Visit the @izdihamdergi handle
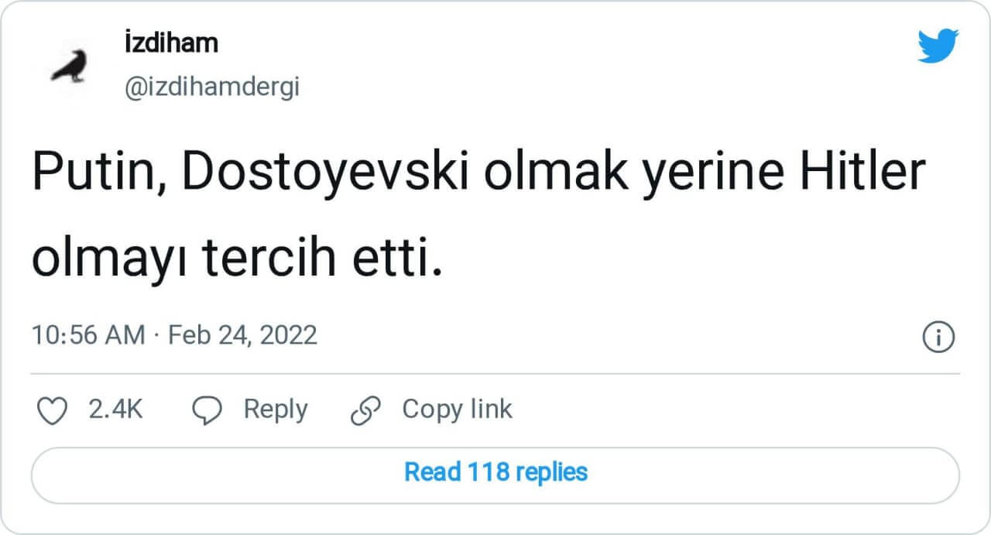Image resolution: width=991 pixels, height=535 pixels. tap(211, 88)
